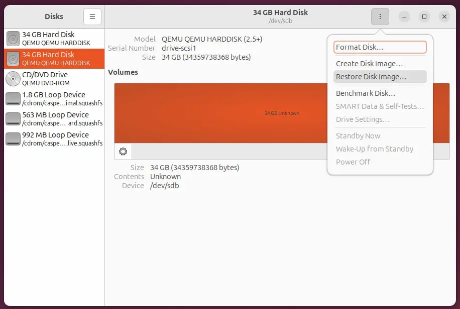Screen dimensions: 460x309
Task: Click the 563 MB Loop Device icon
Action: [13, 119]
